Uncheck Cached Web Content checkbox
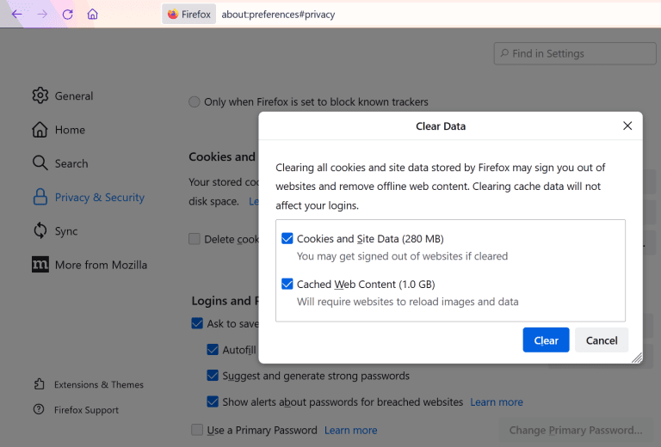Image resolution: width=661 pixels, height=447 pixels. 287,284
